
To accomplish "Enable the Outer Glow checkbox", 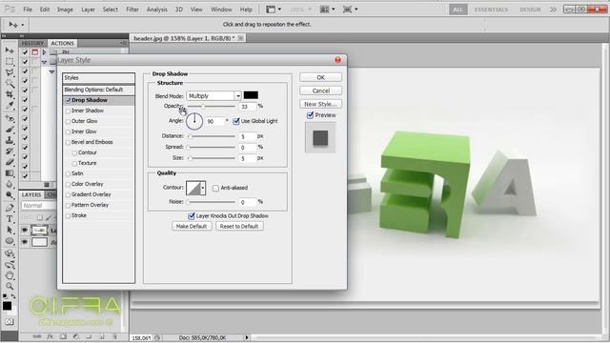I will tap(68, 121).
